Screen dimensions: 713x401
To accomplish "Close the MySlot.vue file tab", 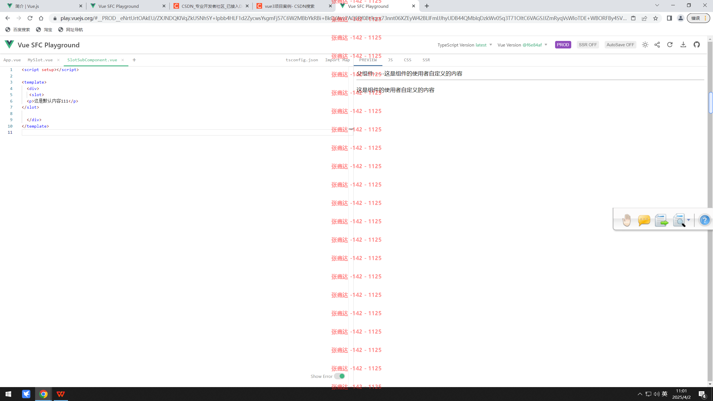I will point(58,60).
